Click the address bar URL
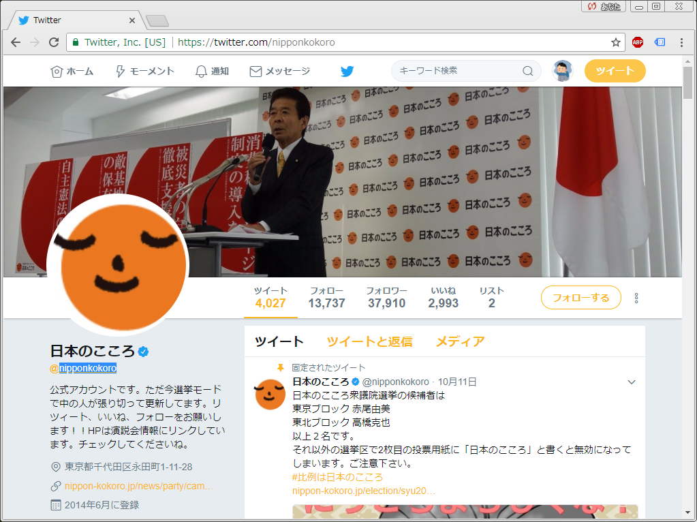 256,42
